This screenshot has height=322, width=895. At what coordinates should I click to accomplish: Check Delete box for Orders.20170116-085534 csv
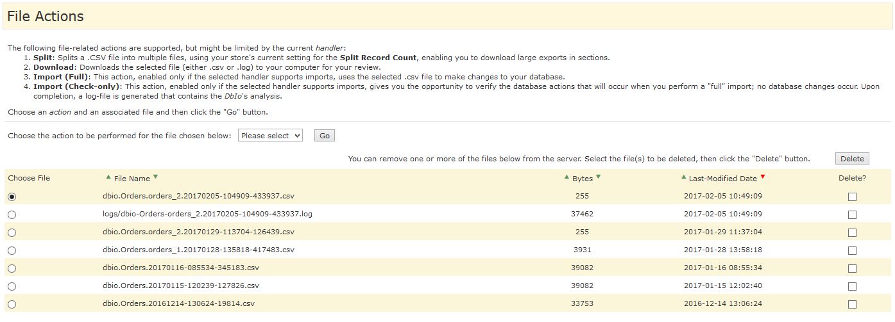[x=852, y=269]
